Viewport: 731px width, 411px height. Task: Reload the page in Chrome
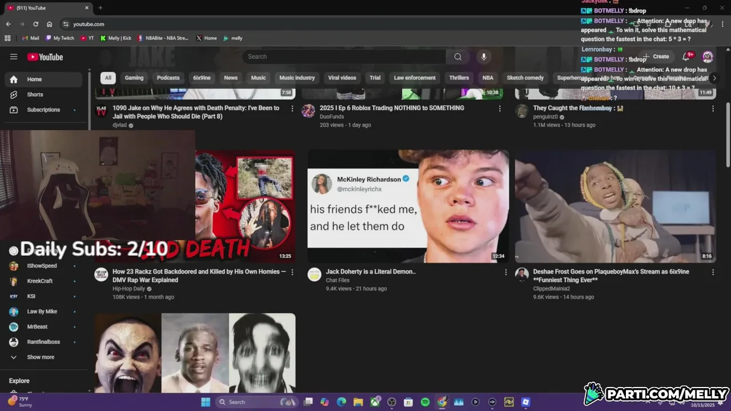pyautogui.click(x=35, y=24)
